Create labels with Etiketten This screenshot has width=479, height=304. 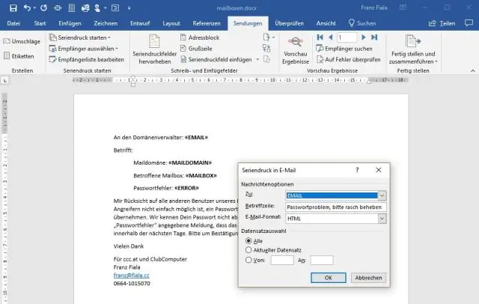coord(19,56)
